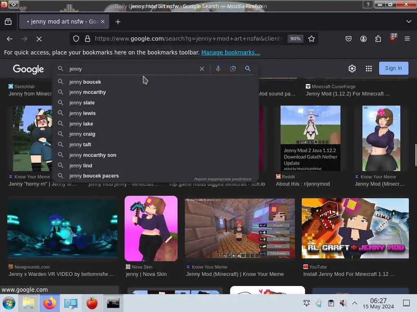Viewport: 417px width, 312px height.
Task: Open Nova Skin jenny image thumbnail
Action: click(151, 228)
